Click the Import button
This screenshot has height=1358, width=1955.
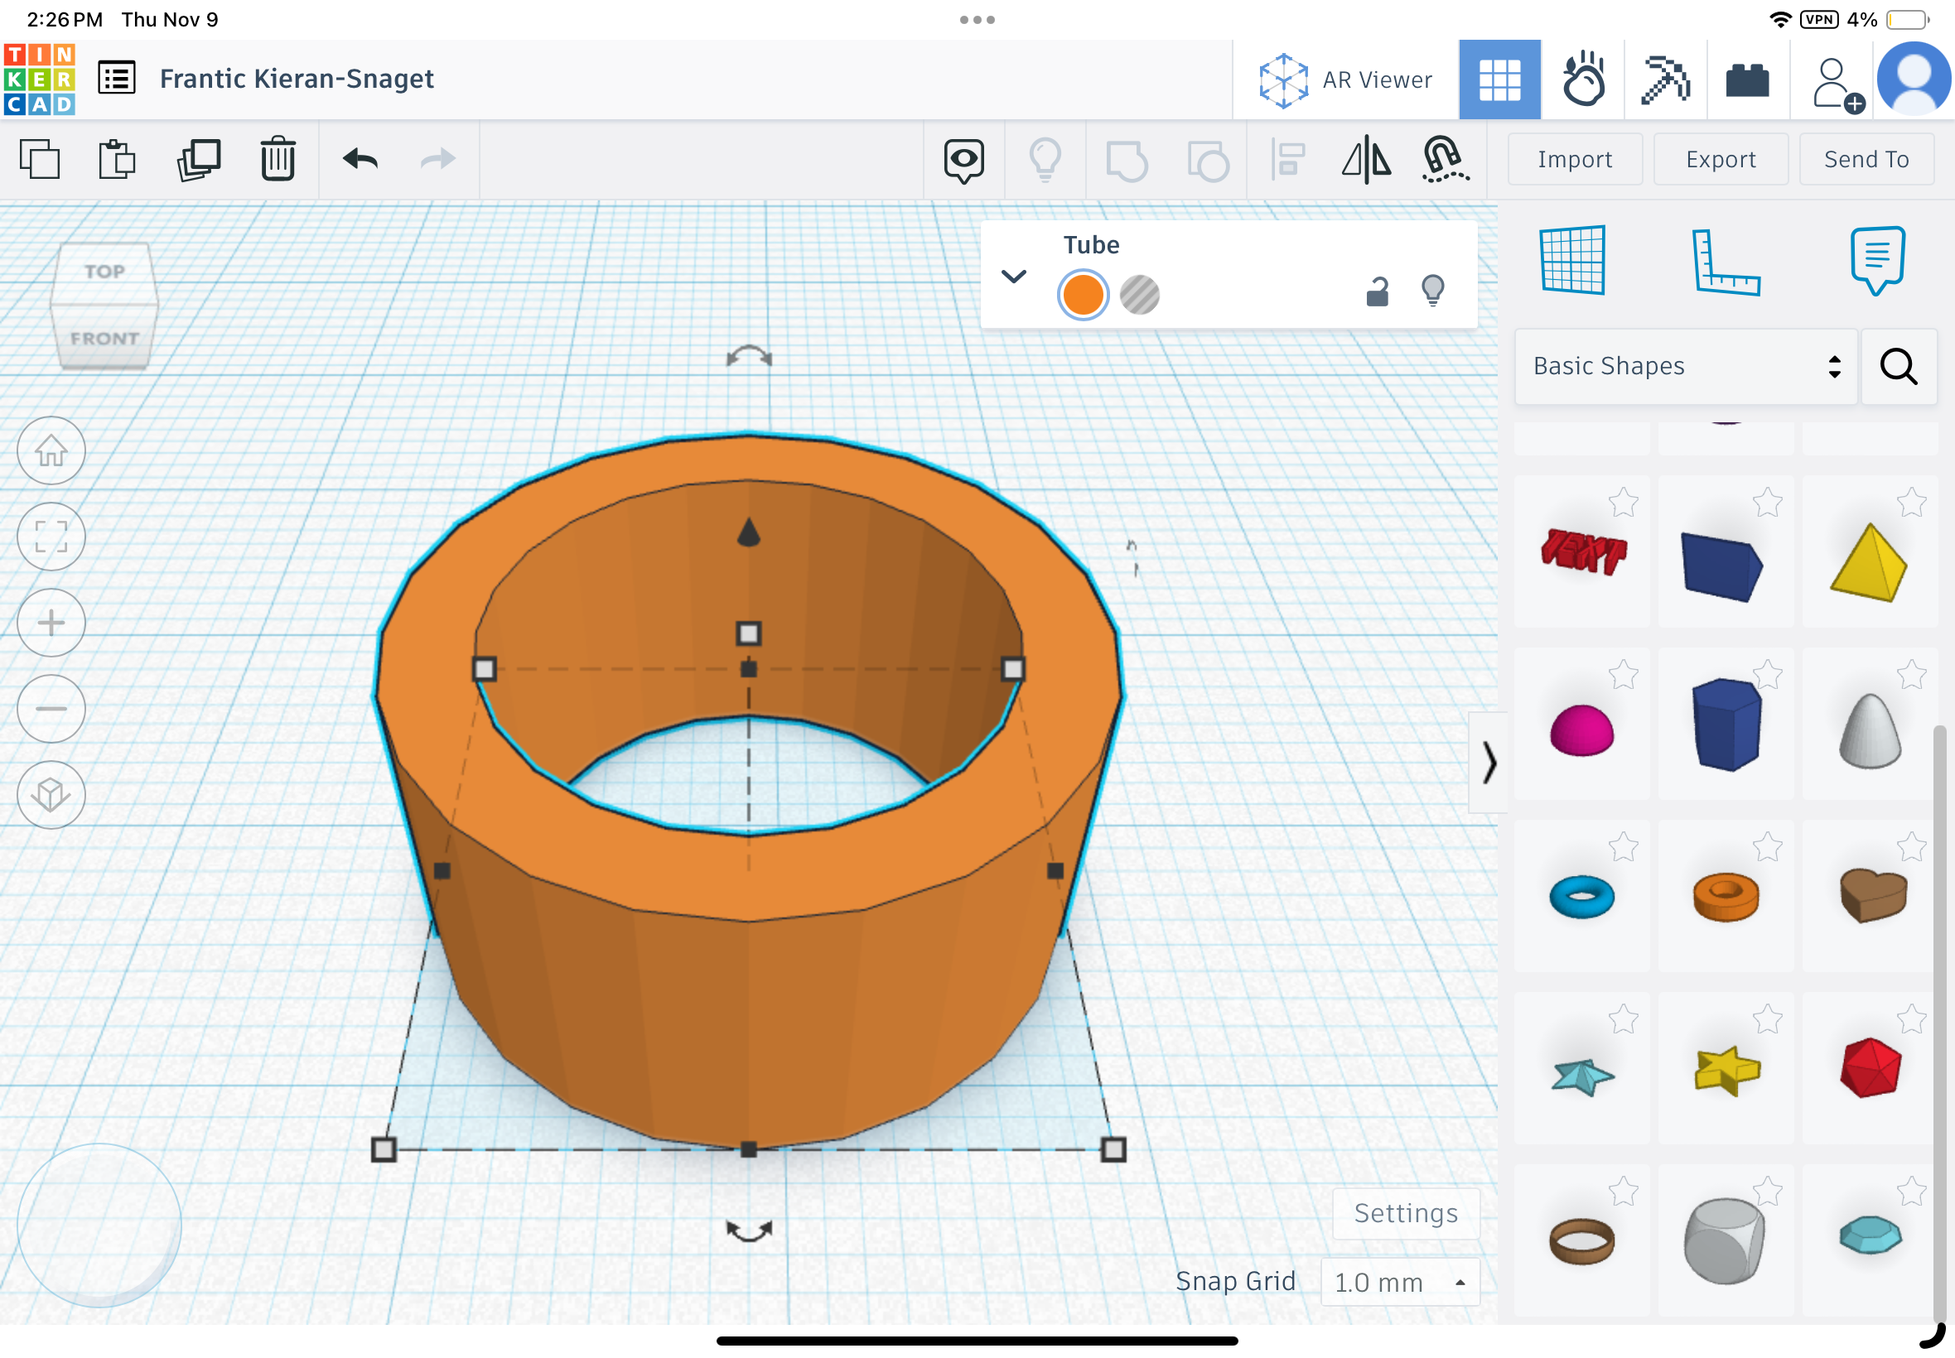pyautogui.click(x=1575, y=159)
